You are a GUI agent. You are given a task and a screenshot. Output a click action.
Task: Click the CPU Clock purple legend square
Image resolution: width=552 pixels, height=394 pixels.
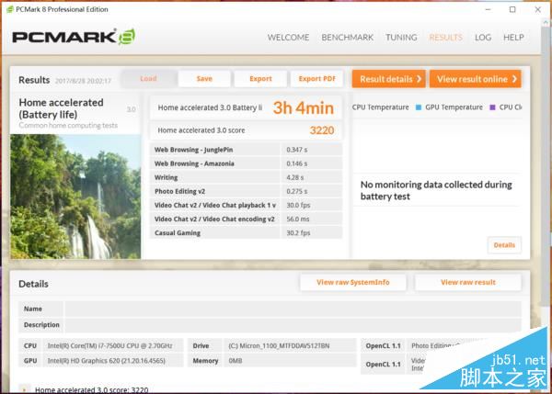tap(492, 107)
